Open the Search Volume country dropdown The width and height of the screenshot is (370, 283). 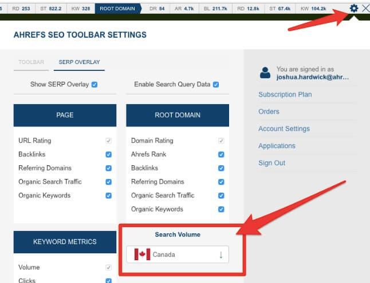click(x=178, y=254)
